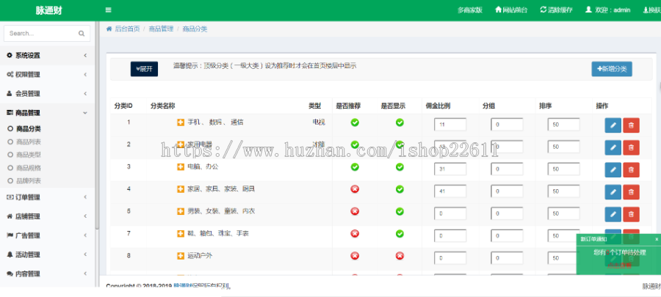
Task: Expand the 电脑、办公 category plus icon
Action: click(181, 167)
